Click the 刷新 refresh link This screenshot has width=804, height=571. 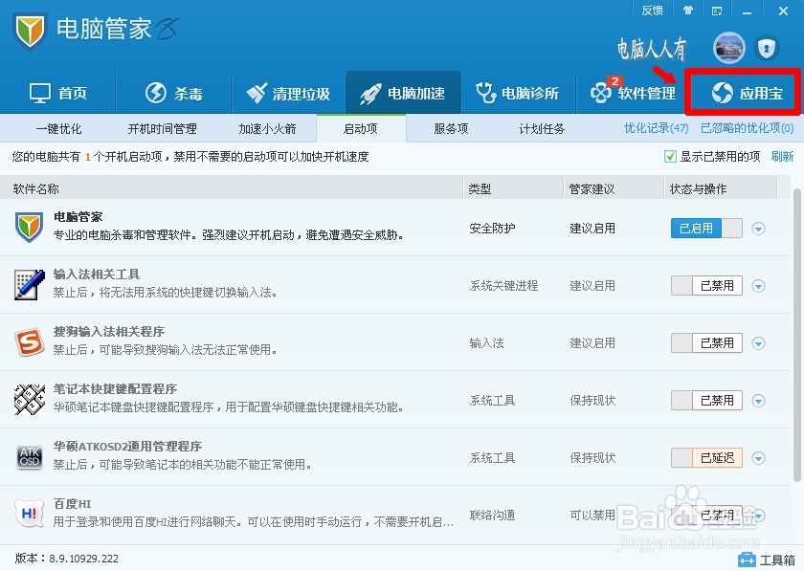tap(782, 156)
